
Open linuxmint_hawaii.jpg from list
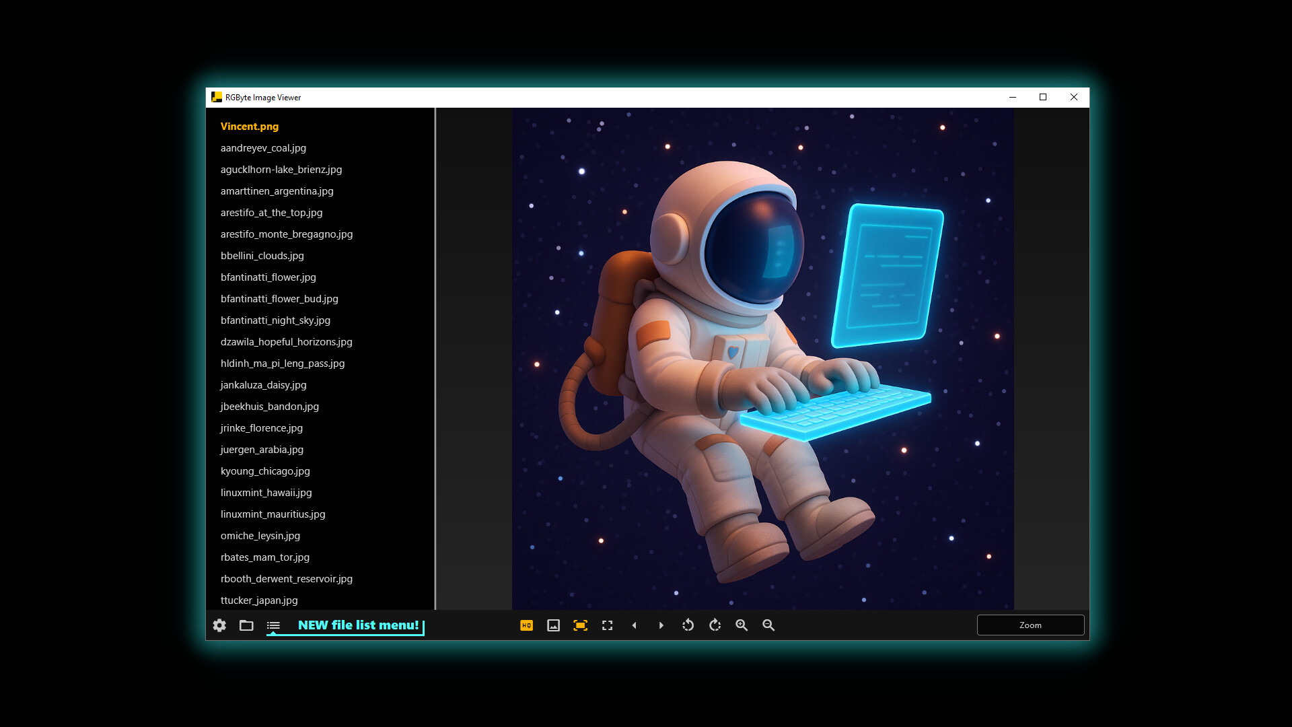click(x=266, y=493)
